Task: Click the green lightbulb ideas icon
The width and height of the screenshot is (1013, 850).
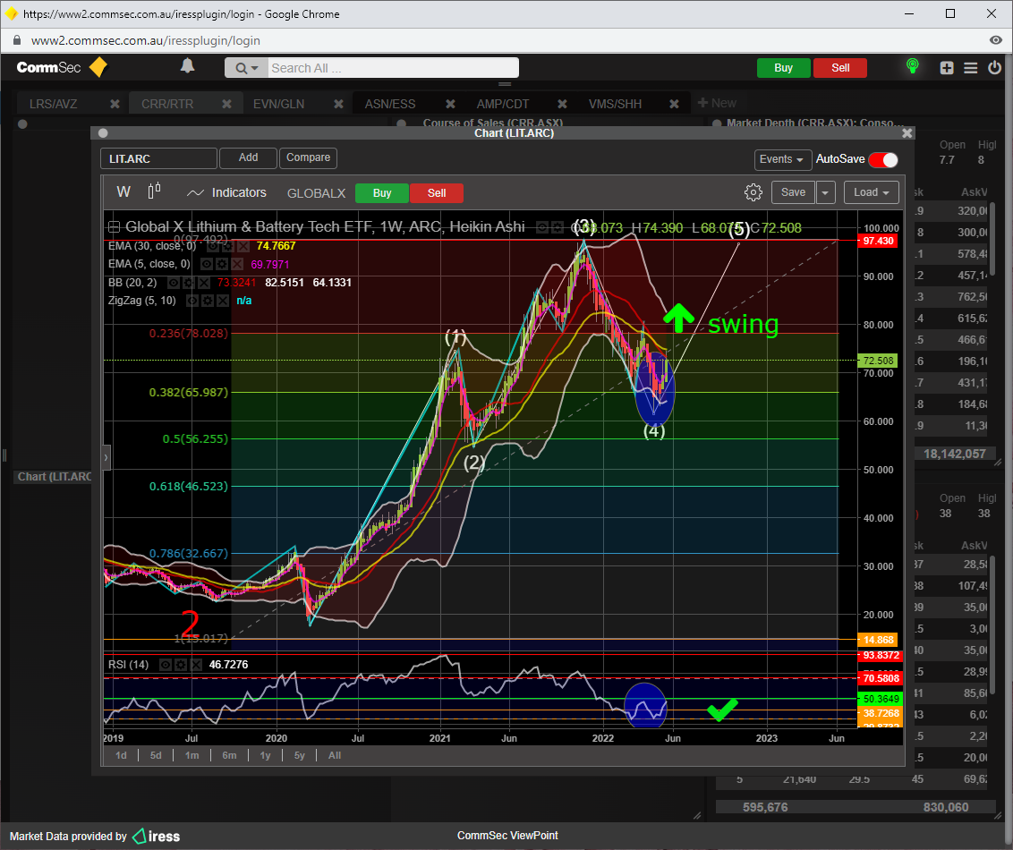Action: (912, 66)
